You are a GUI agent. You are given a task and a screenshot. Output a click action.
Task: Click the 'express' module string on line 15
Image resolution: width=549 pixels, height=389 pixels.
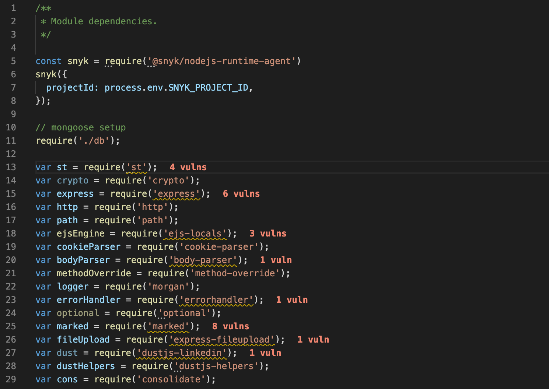pyautogui.click(x=176, y=194)
